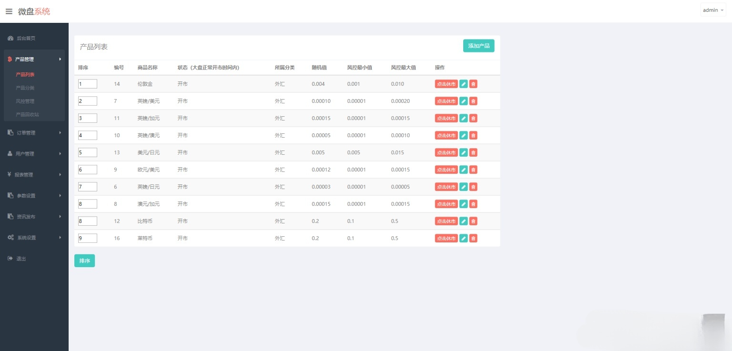
Task: Click trash icon for 英镑/加元
Action: pyautogui.click(x=473, y=118)
